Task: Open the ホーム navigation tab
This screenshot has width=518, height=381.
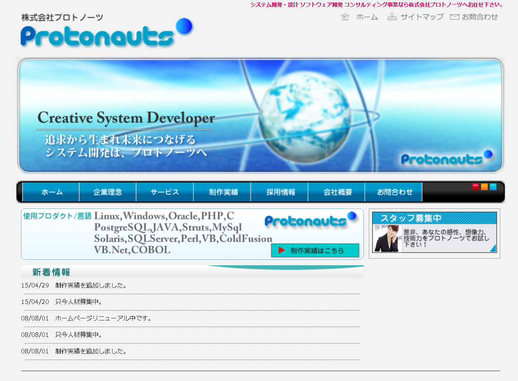Action: point(51,192)
